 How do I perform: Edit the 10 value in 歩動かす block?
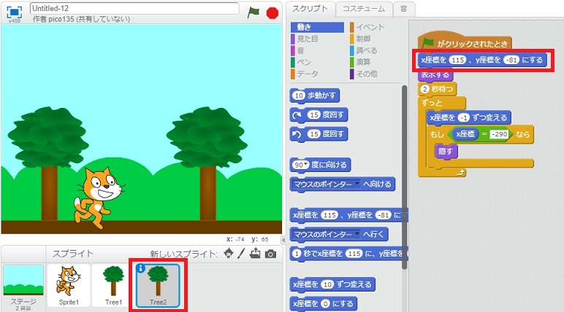pos(299,95)
